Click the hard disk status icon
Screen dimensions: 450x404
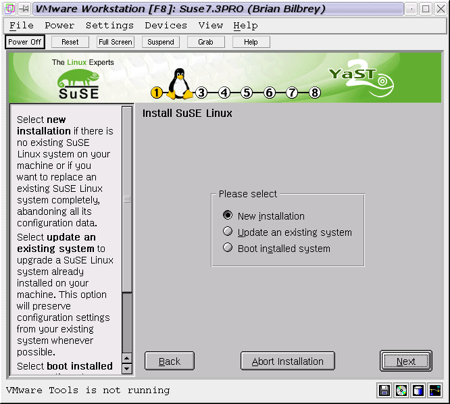click(418, 390)
